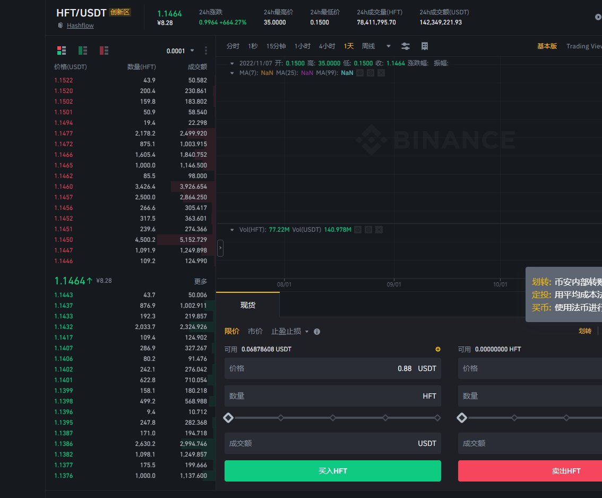Select the 4小时 chart interval
This screenshot has height=498, width=602.
click(x=327, y=46)
